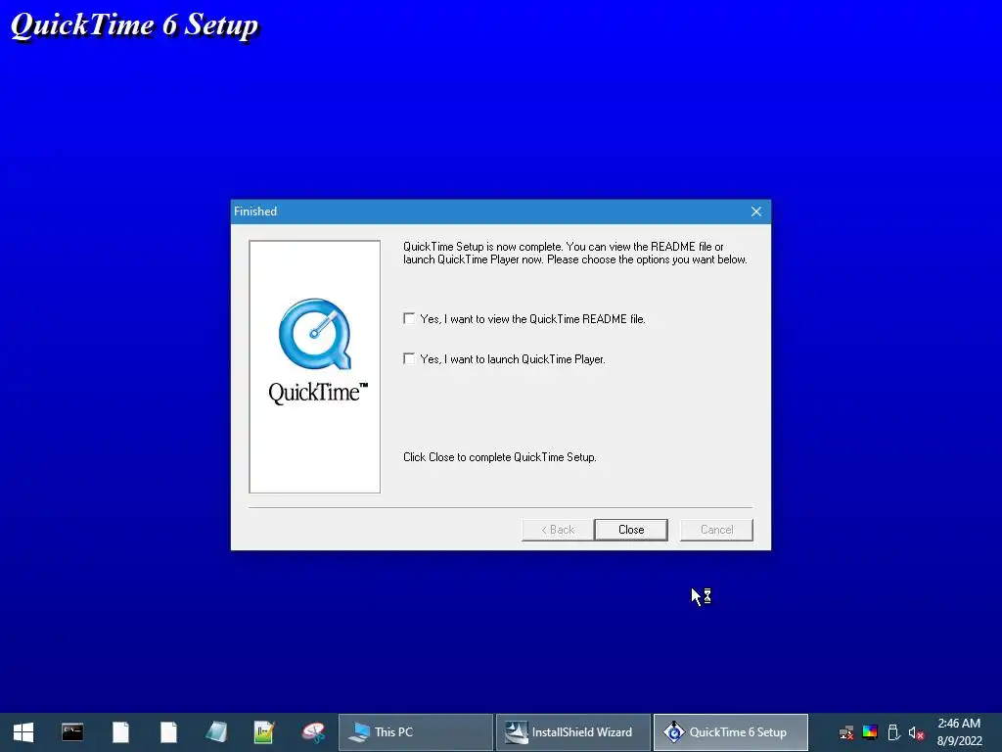Click the disabled Back button
This screenshot has height=752, width=1002.
point(558,530)
